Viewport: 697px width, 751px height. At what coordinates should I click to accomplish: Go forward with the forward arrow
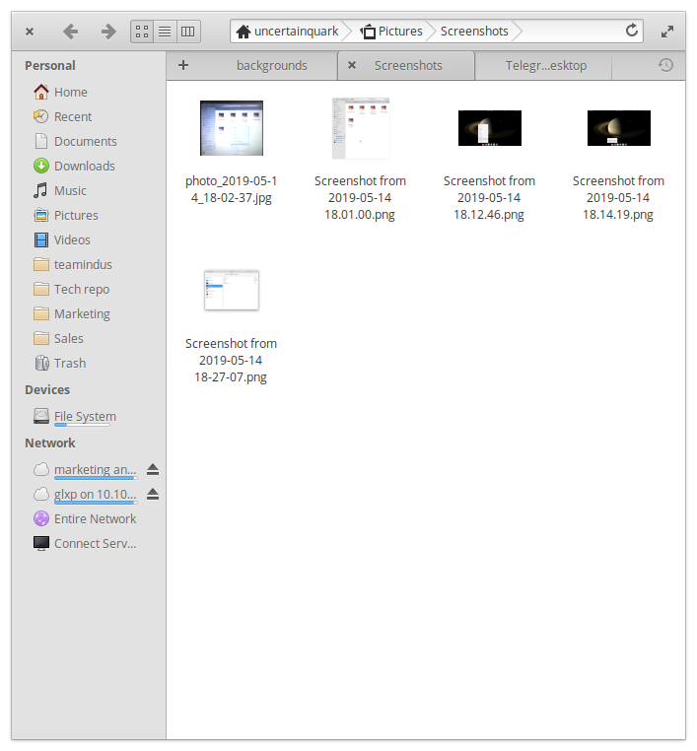[108, 32]
